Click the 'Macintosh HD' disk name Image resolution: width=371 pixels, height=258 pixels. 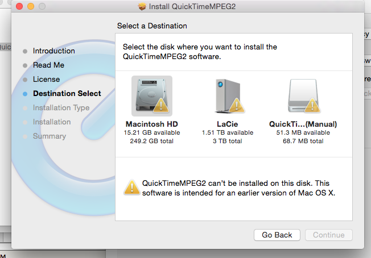152,124
